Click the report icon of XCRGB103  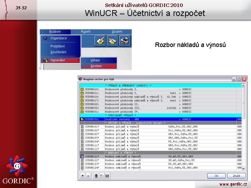click(x=82, y=134)
